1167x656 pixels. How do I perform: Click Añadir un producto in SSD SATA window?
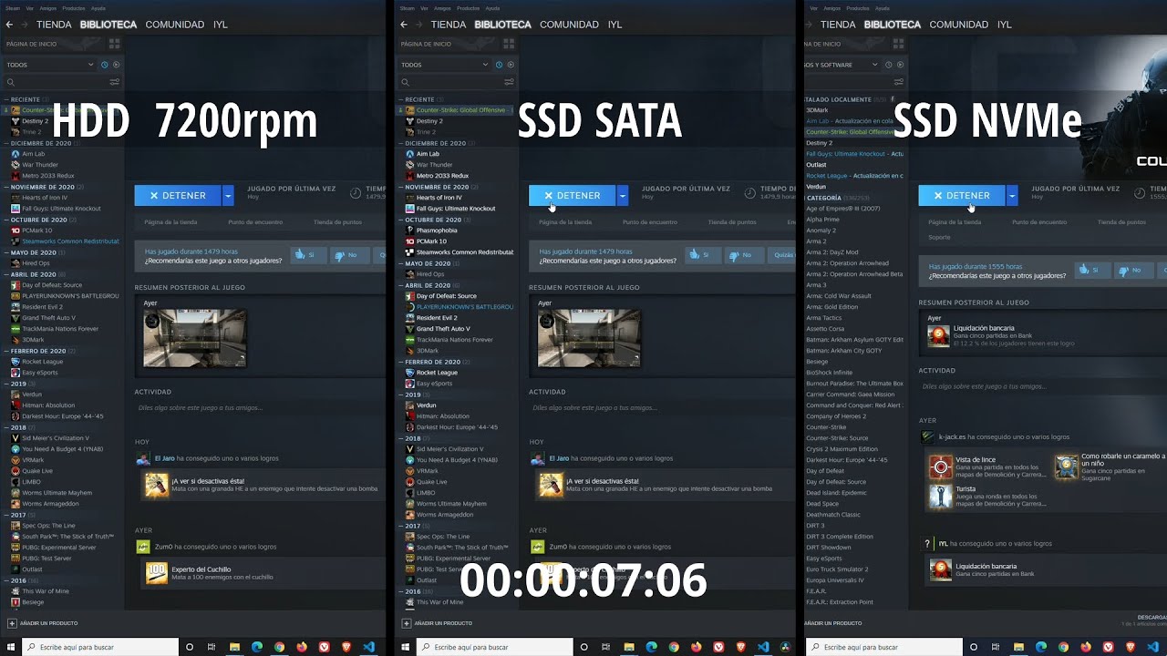click(x=436, y=623)
